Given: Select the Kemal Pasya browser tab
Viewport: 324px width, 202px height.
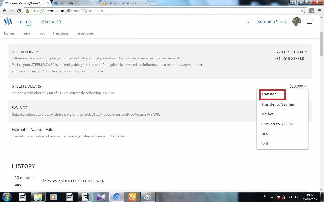Looking at the screenshot, I should coord(26,4).
